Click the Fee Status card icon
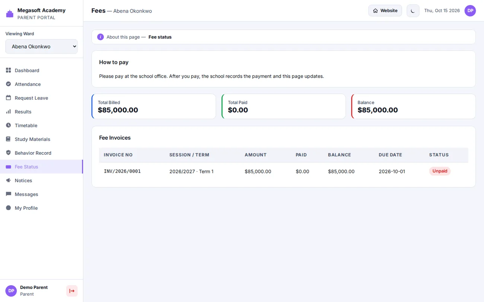Screen dimensions: 484x302 coord(9,167)
